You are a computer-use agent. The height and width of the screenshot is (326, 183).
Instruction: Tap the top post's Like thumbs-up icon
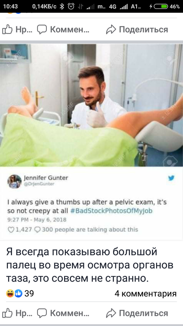[x=7, y=30]
